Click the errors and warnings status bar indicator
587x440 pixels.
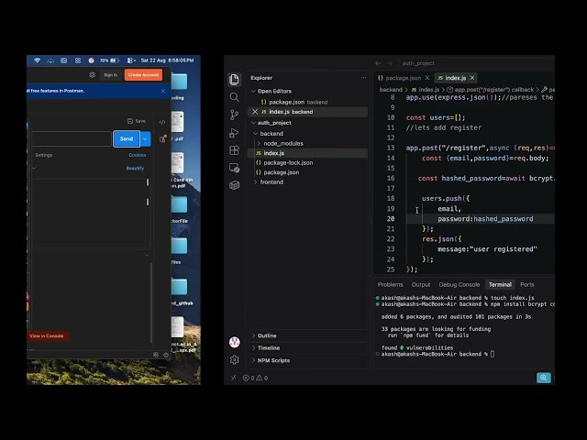click(255, 378)
